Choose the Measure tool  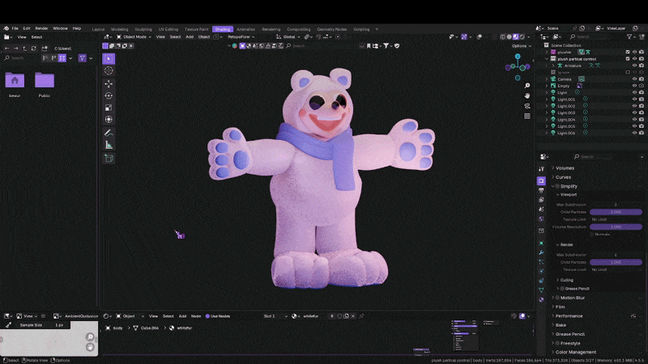(x=109, y=145)
